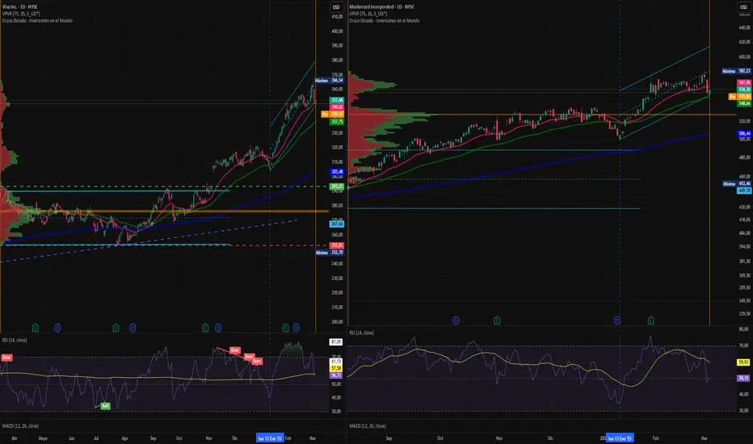The height and width of the screenshot is (444, 753).
Task: Click dark green 337,75 label on Visa axis
Action: tap(337, 122)
